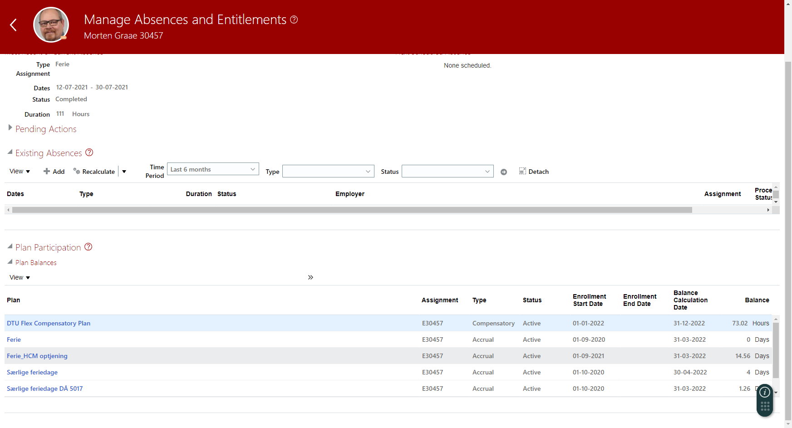
Task: Click the page's main vertical scrollbar
Action: coord(788,241)
